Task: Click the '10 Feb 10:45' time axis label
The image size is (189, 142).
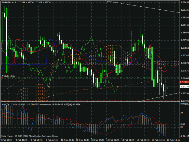Action: [x=143, y=140]
